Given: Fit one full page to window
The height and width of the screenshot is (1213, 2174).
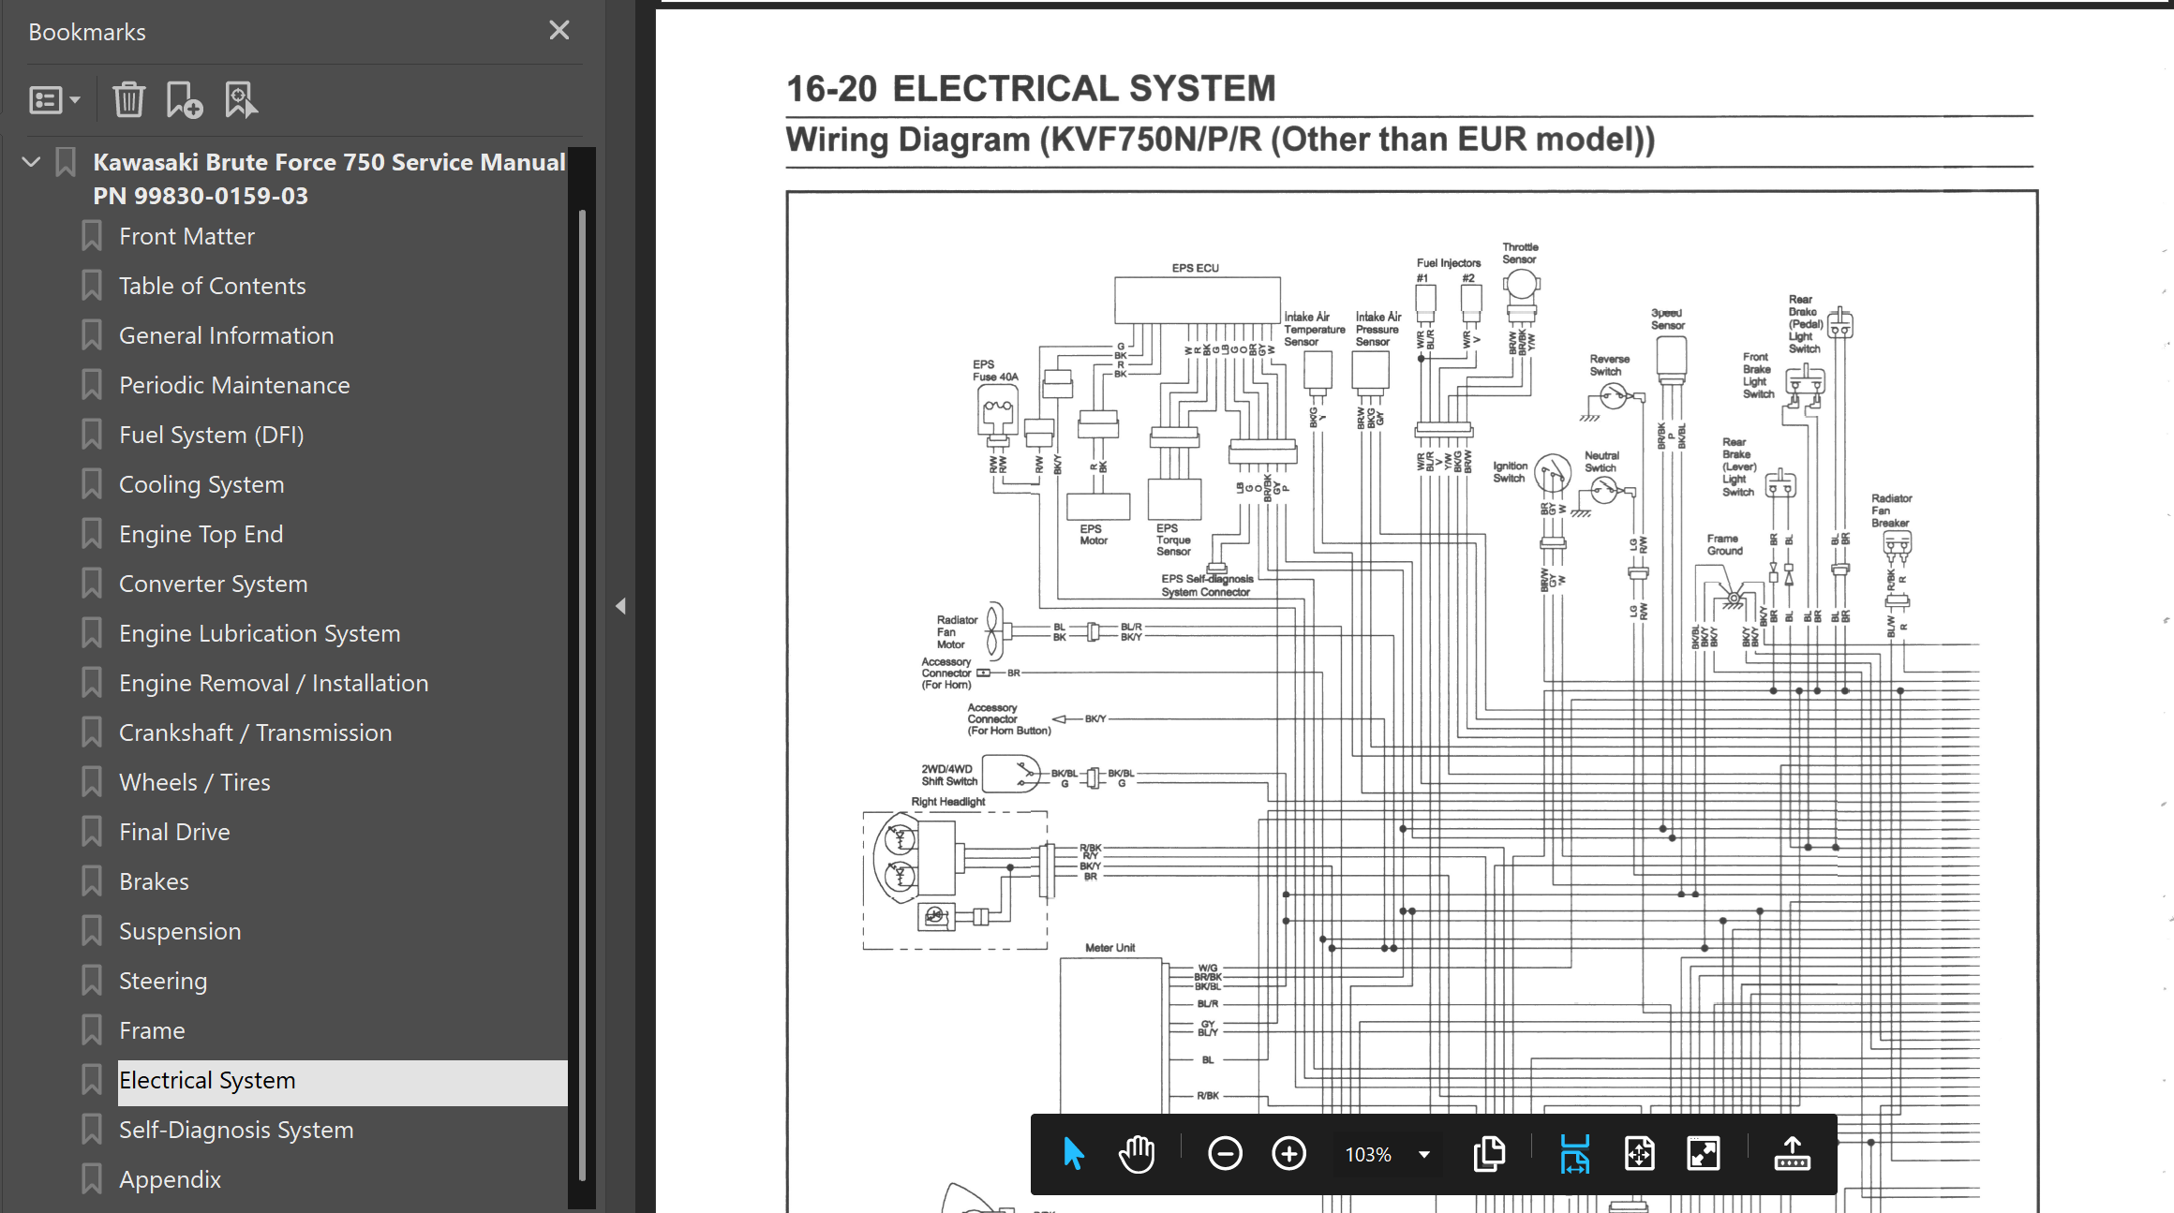Looking at the screenshot, I should 1639,1154.
